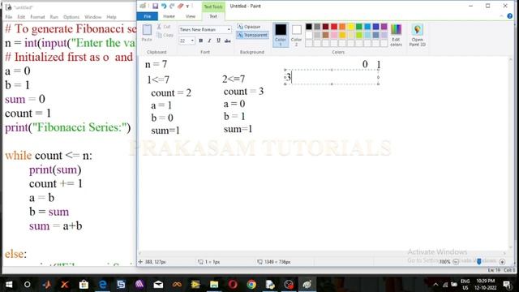Pick the red color swatch
This screenshot has width=519, height=292.
[x=334, y=27]
